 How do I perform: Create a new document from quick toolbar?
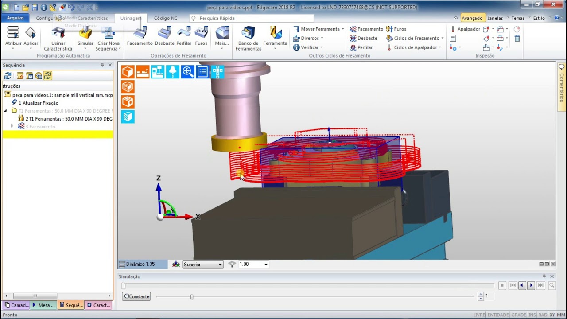pyautogui.click(x=16, y=7)
